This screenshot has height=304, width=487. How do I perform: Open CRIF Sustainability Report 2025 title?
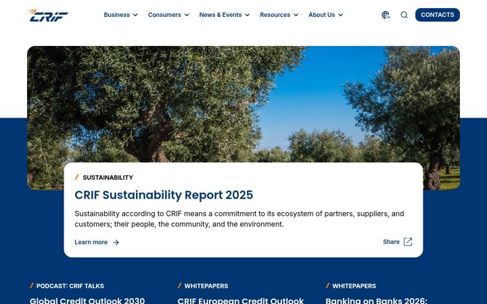pyautogui.click(x=164, y=195)
